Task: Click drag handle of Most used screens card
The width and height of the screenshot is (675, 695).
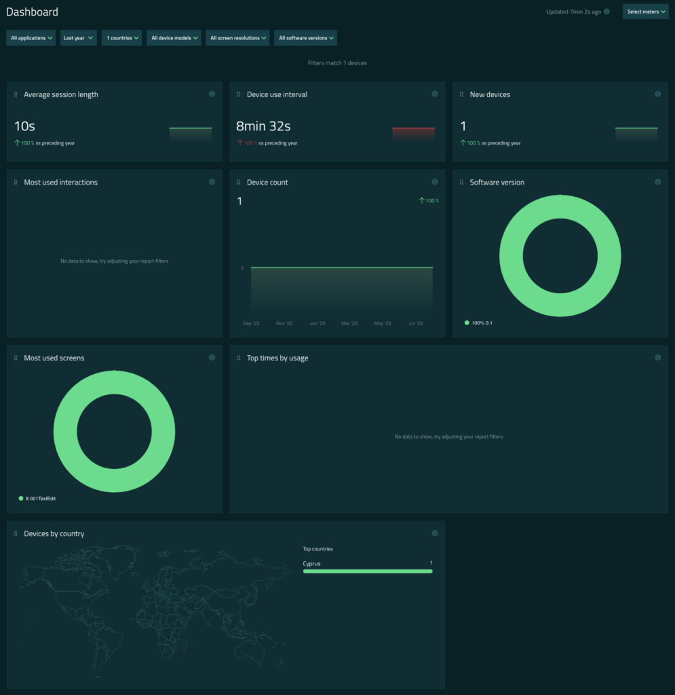Action: (x=16, y=358)
